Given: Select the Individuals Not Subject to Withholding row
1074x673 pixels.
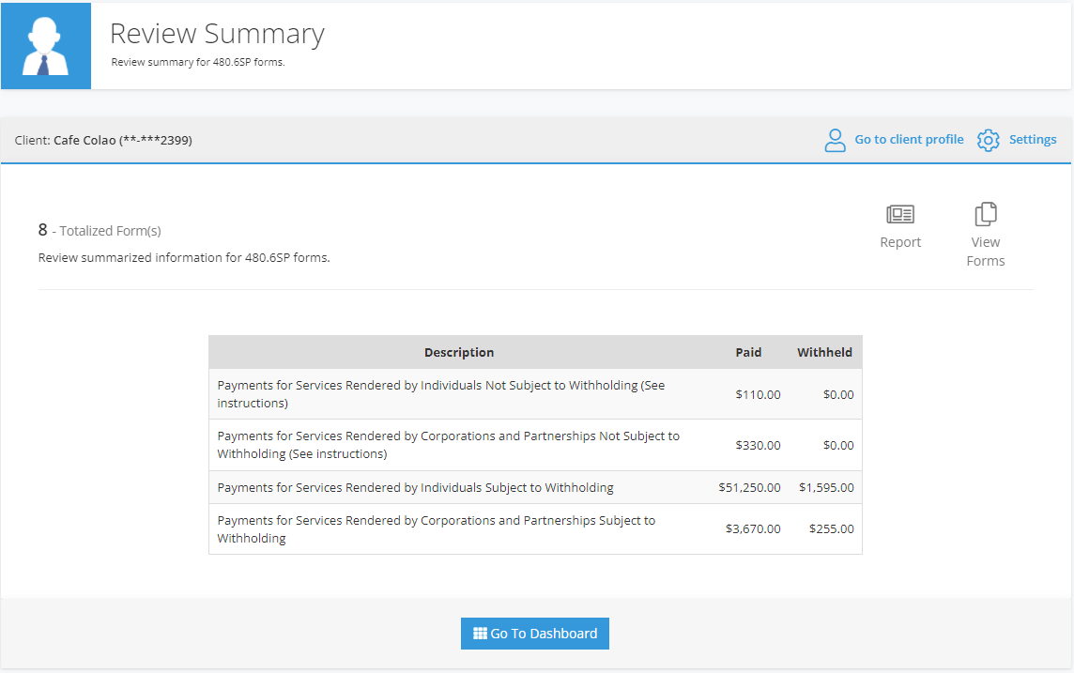Looking at the screenshot, I should click(x=535, y=394).
